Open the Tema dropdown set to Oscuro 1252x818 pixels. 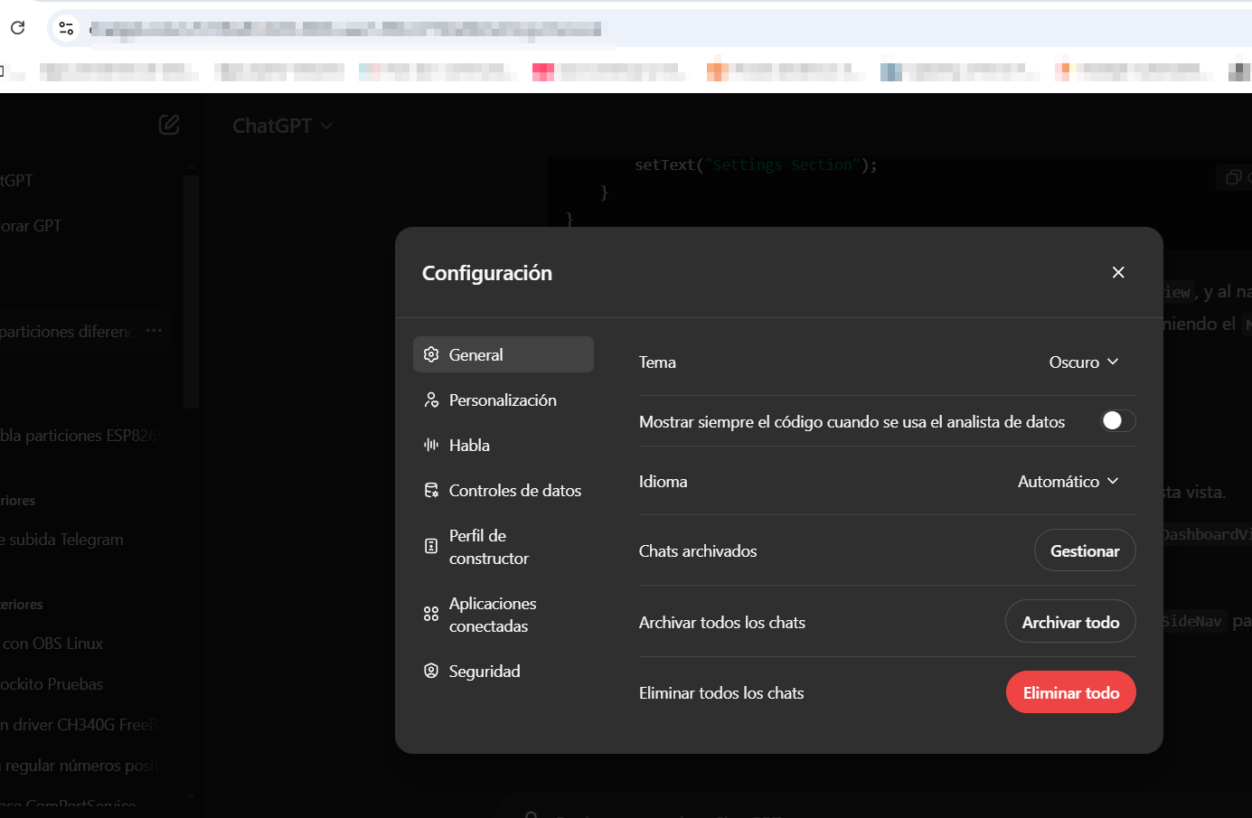pyautogui.click(x=1083, y=362)
